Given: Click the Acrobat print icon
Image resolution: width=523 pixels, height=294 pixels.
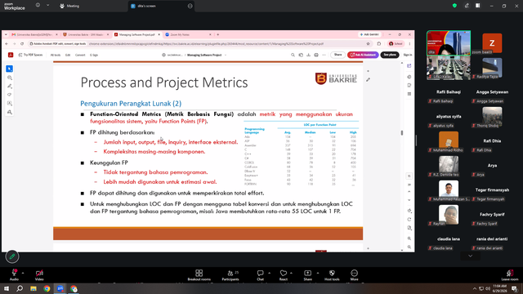Looking at the screenshot, I should pyautogui.click(x=316, y=55).
